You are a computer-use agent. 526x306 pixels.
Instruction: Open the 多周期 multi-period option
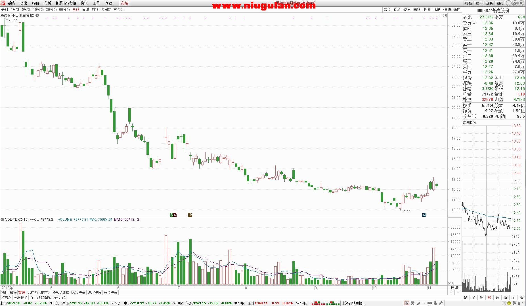coord(106,10)
